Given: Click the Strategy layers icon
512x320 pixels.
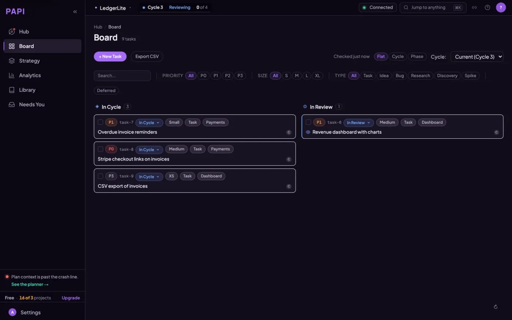Looking at the screenshot, I should (12, 61).
